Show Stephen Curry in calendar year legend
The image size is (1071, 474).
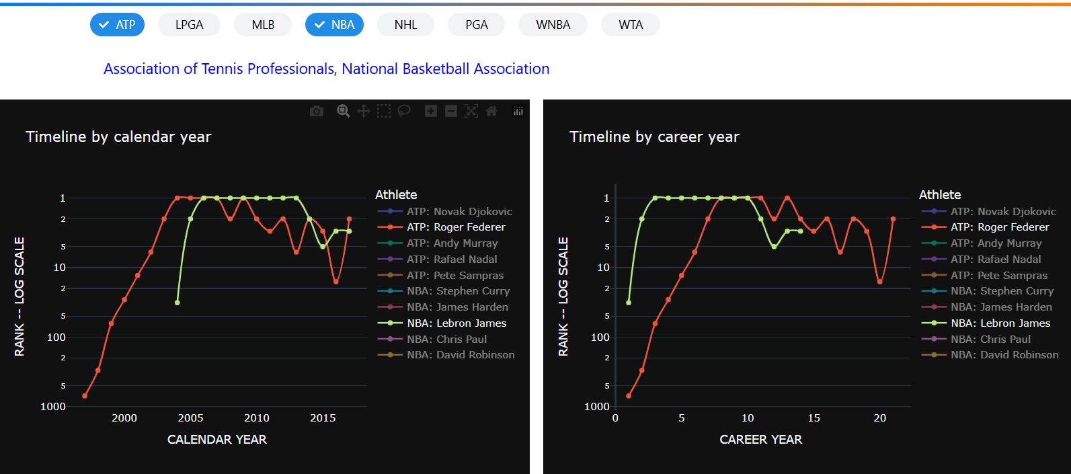click(445, 291)
